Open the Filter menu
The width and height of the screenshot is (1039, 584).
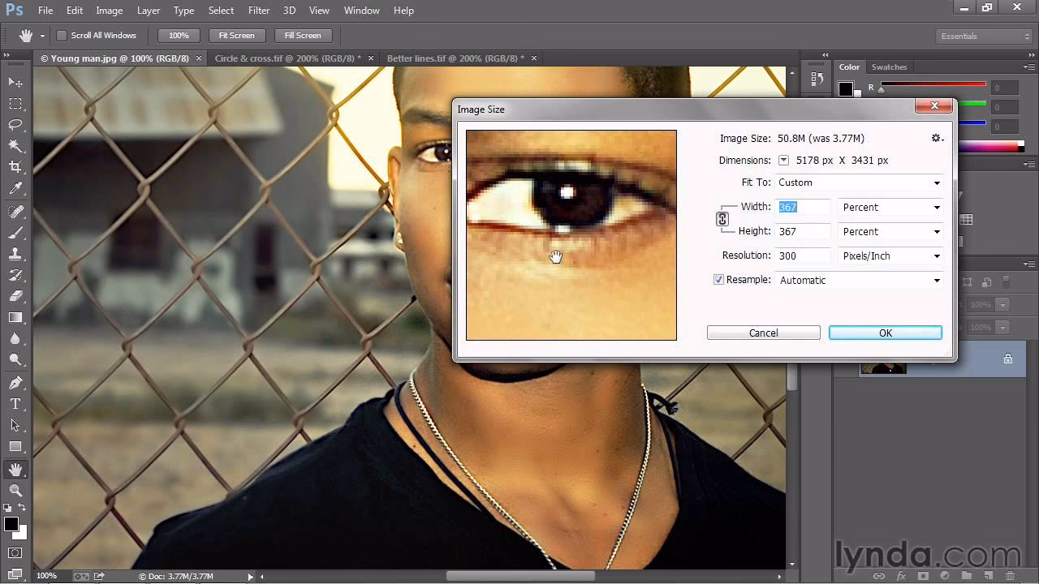click(258, 10)
